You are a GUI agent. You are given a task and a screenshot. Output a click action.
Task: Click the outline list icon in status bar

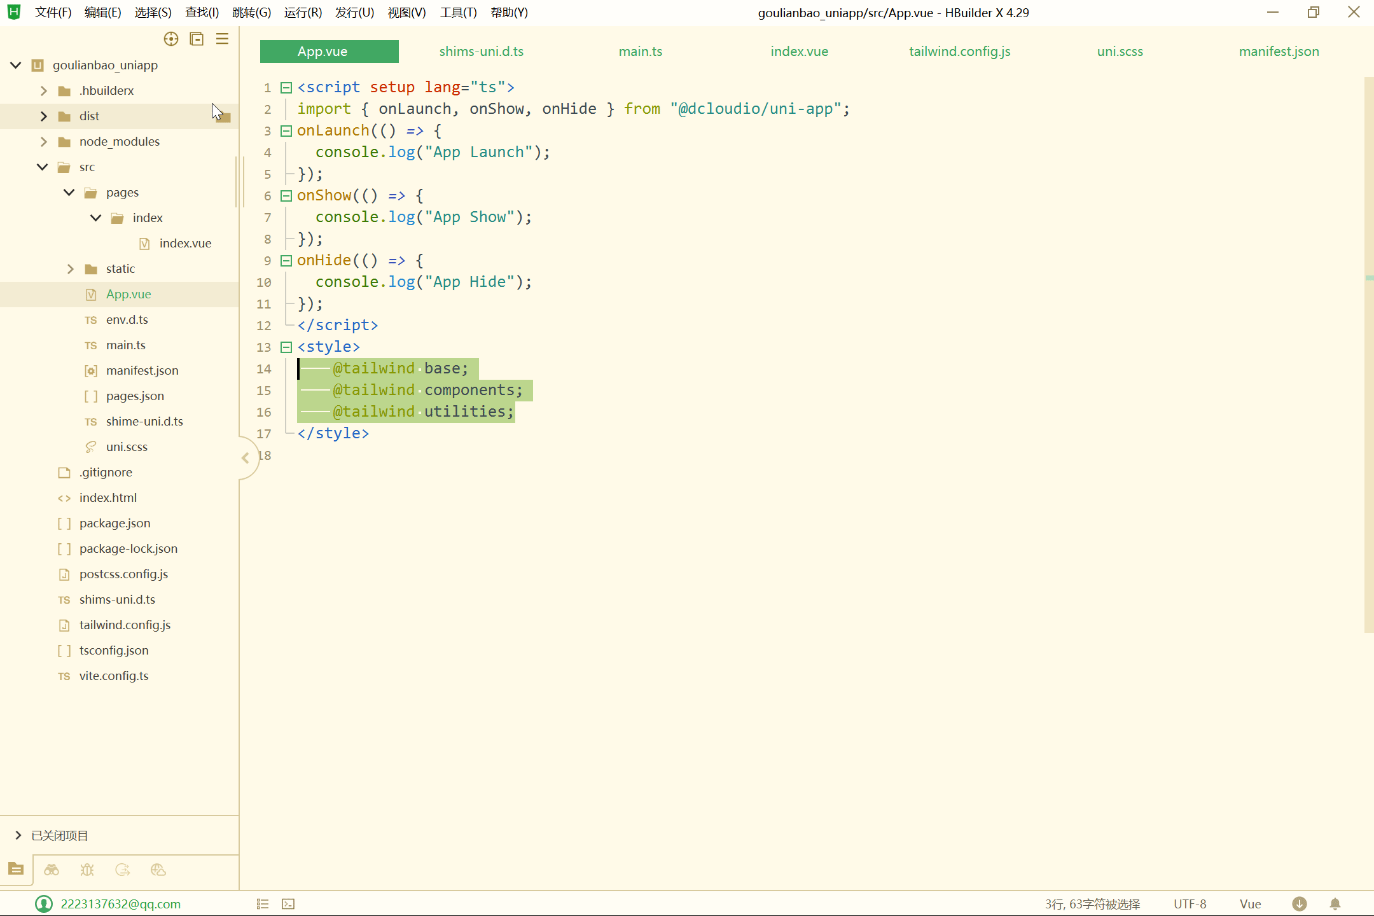(263, 904)
